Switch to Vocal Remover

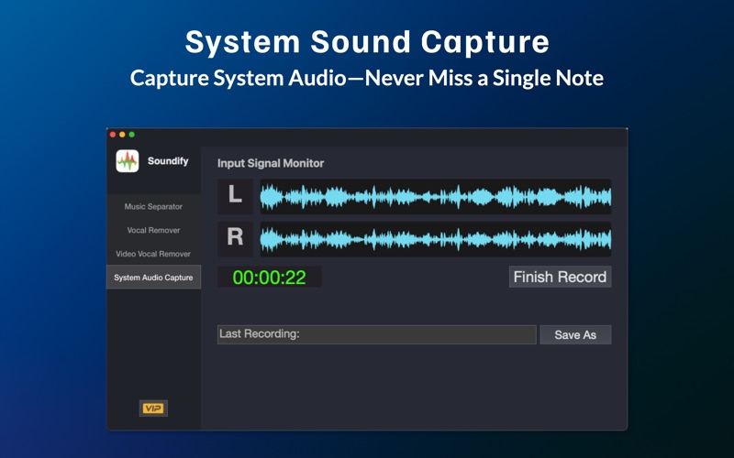[x=153, y=230]
